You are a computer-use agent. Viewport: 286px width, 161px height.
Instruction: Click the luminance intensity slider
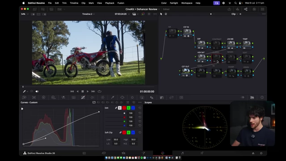click(x=115, y=113)
